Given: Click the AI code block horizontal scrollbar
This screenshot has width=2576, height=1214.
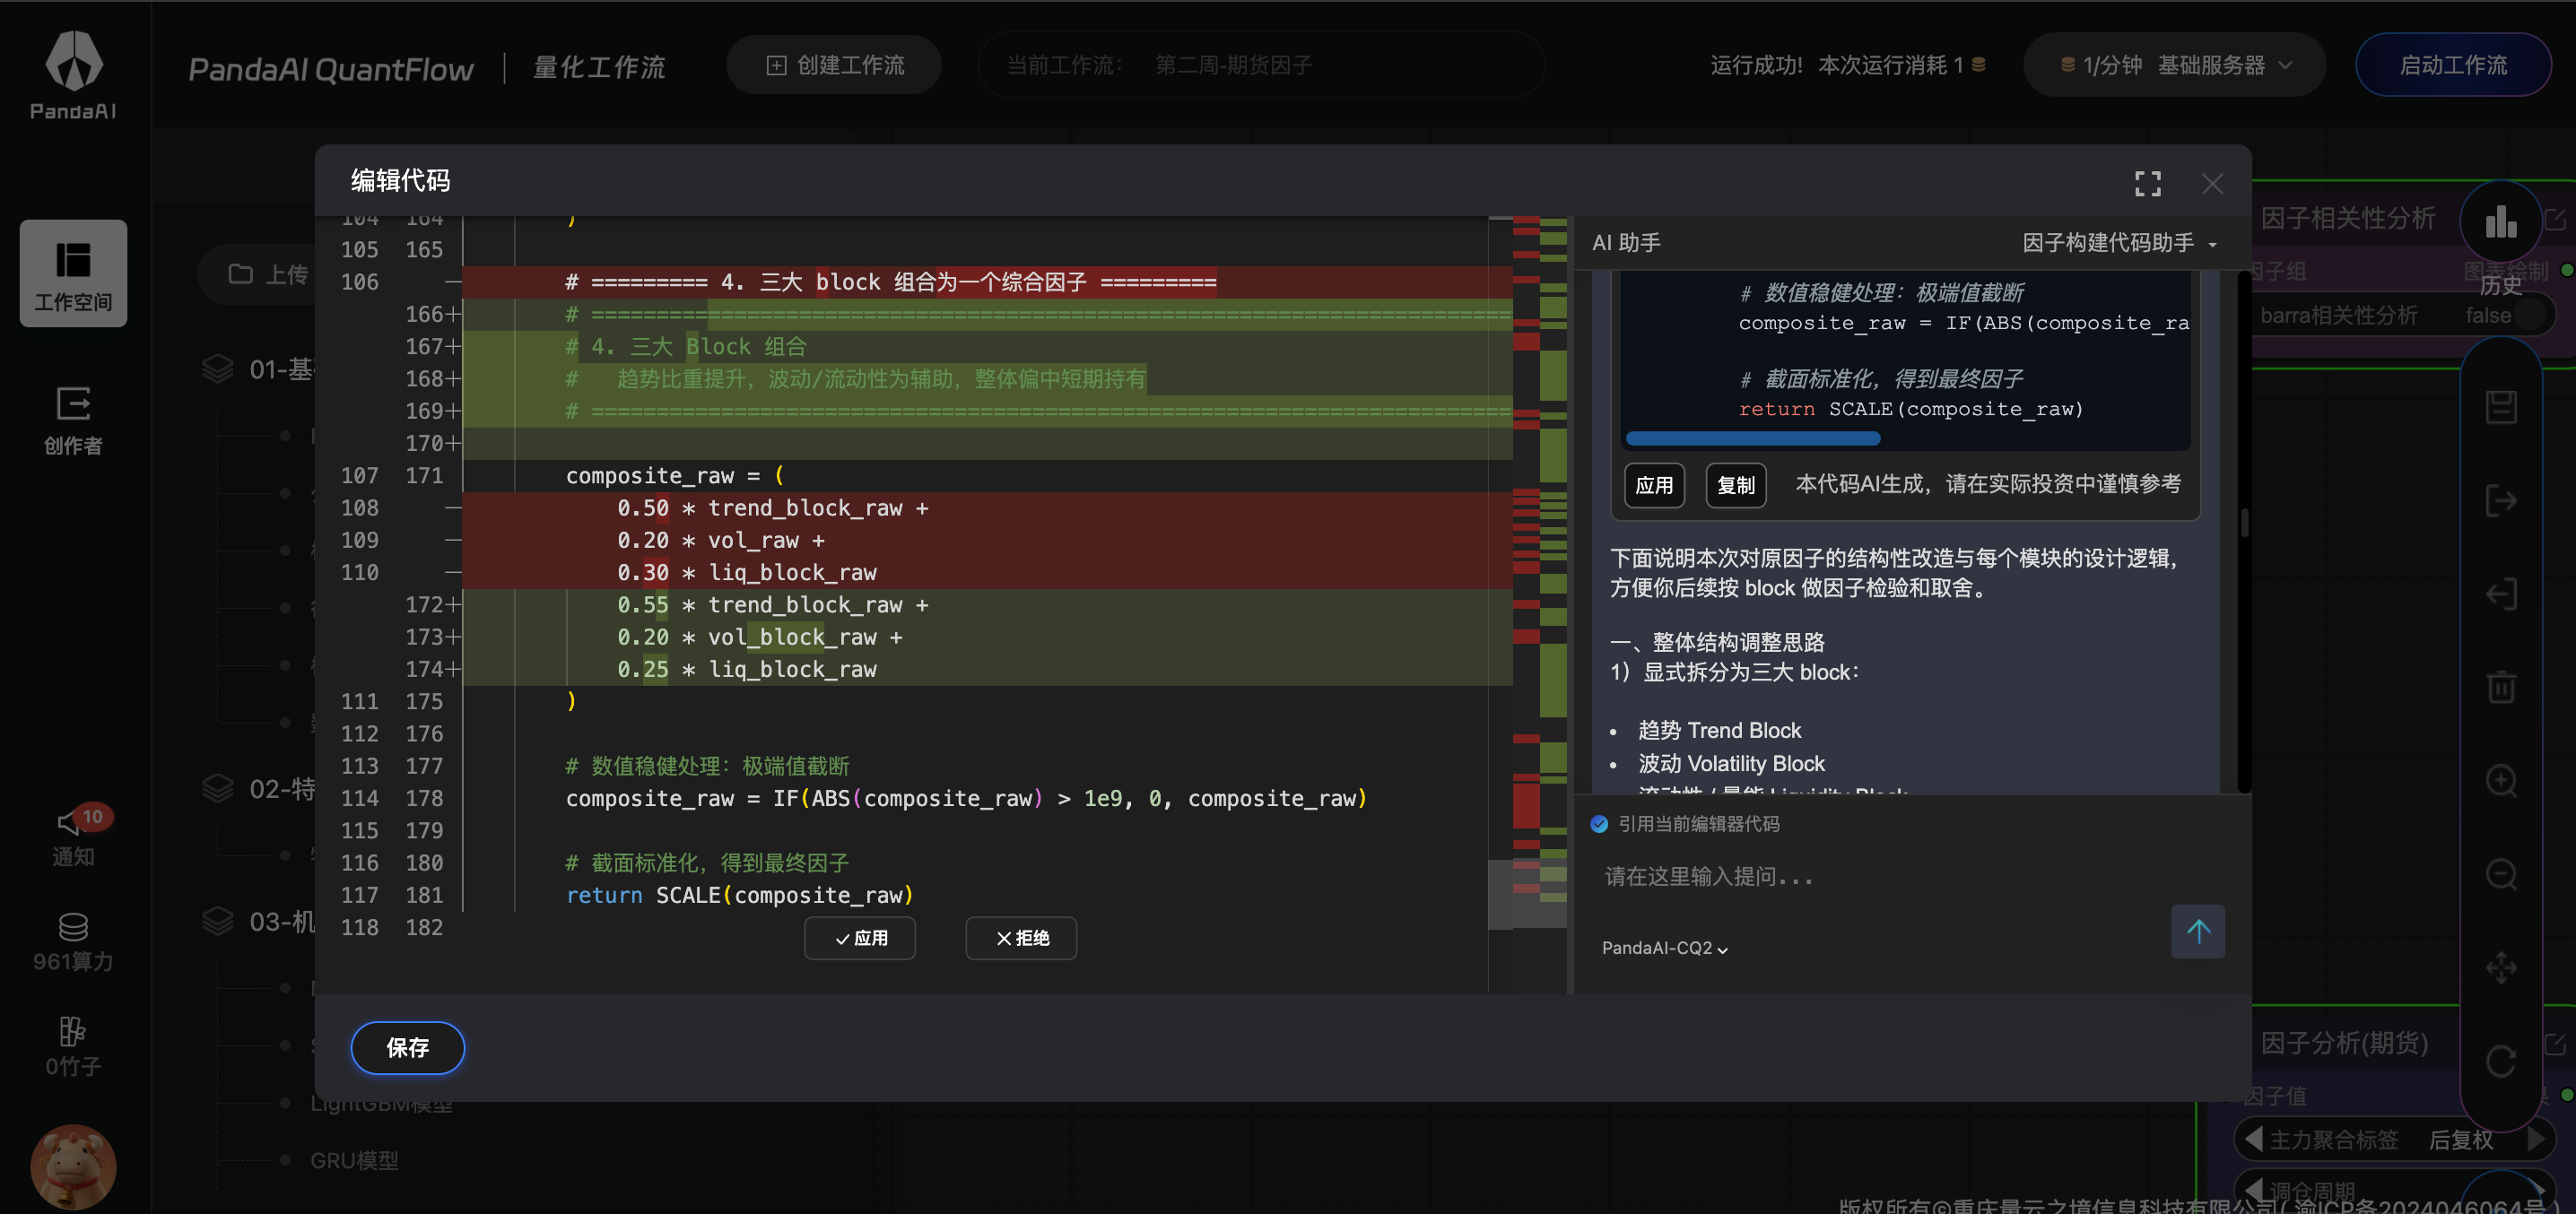Looking at the screenshot, I should [1752, 438].
